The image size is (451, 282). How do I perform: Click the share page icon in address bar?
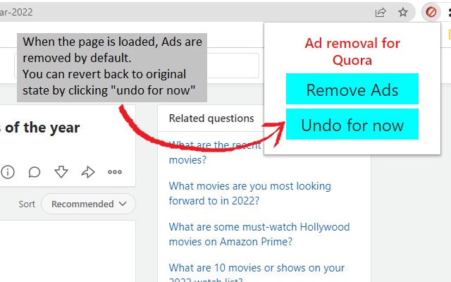(x=381, y=13)
